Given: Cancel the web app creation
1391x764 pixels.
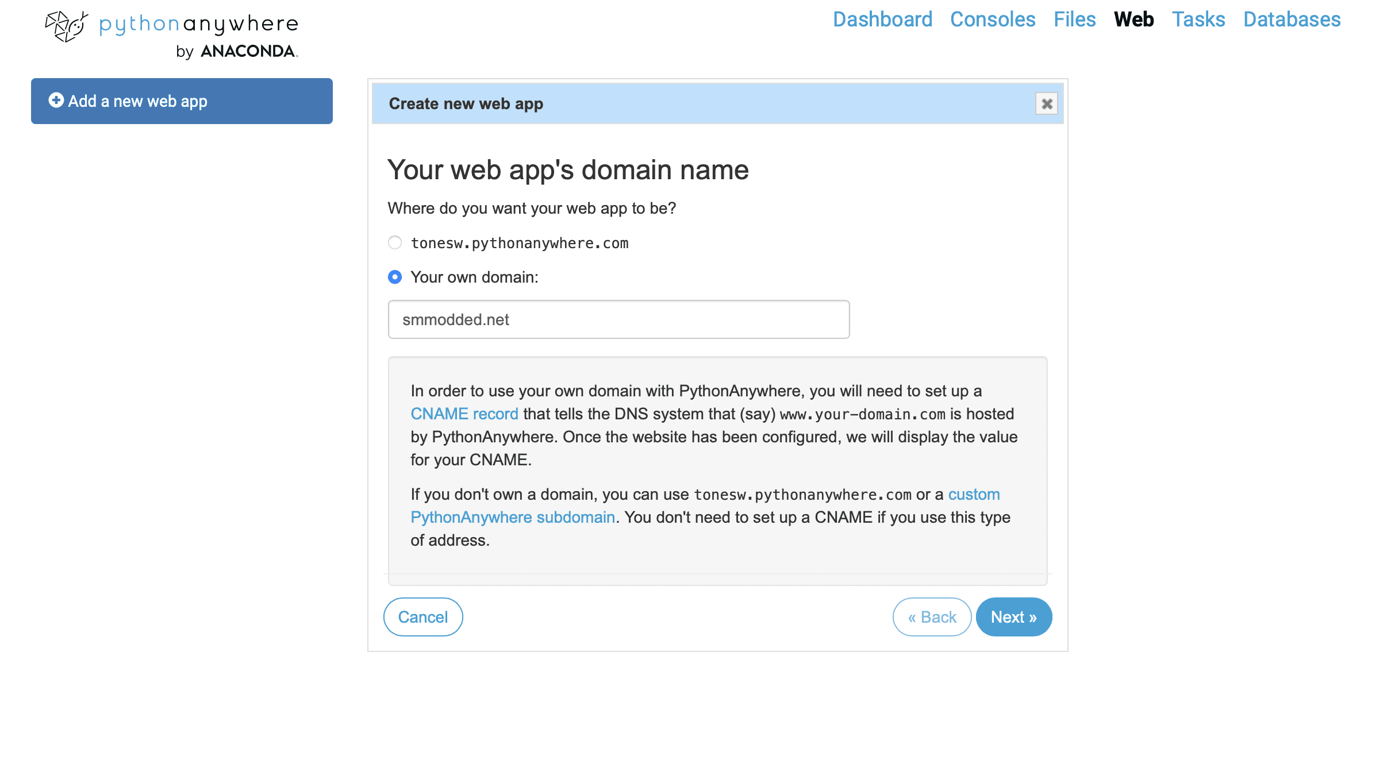Looking at the screenshot, I should coord(423,617).
